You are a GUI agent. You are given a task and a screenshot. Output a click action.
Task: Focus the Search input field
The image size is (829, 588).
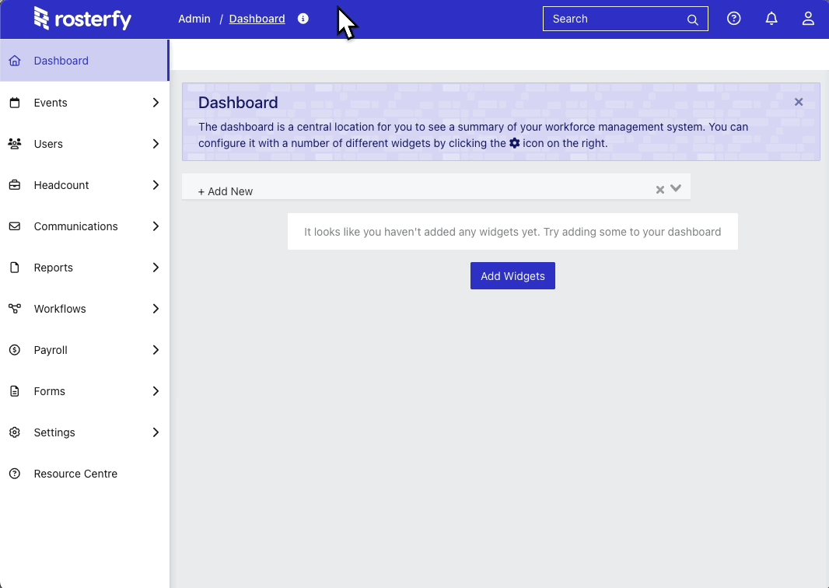pyautogui.click(x=625, y=19)
